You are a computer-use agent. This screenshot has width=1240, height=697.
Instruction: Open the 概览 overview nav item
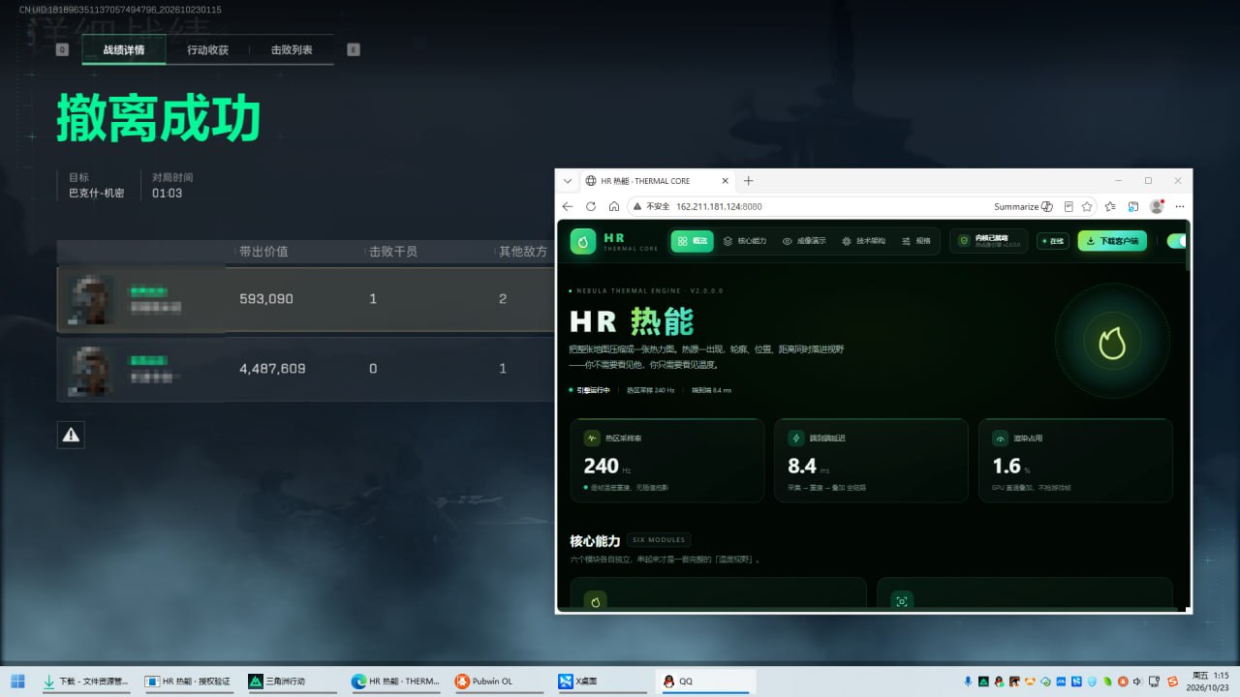point(694,241)
